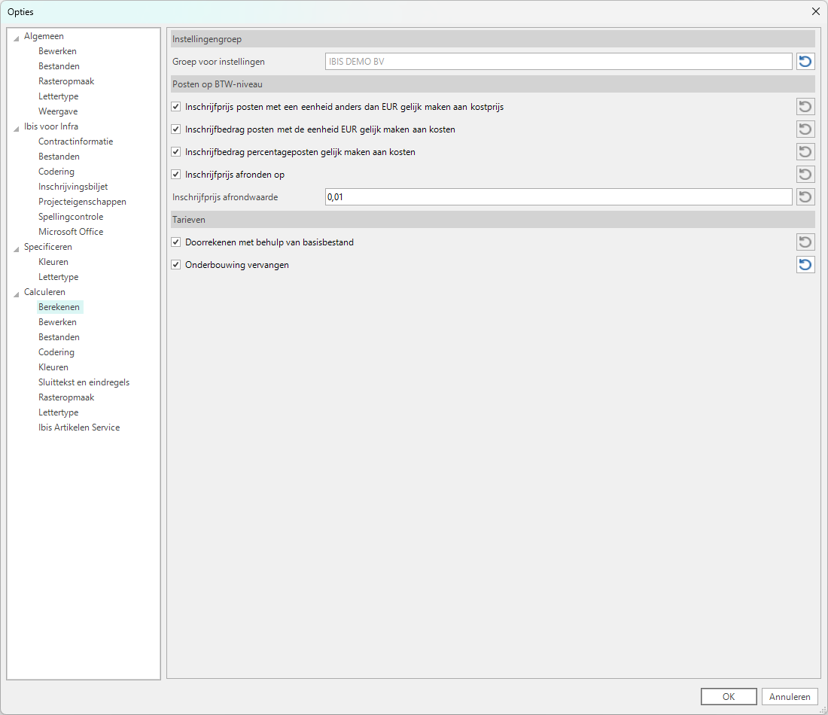Image resolution: width=828 pixels, height=715 pixels.
Task: Reset 'Doorrekenen met behulp van basisbestand' option
Action: click(805, 242)
